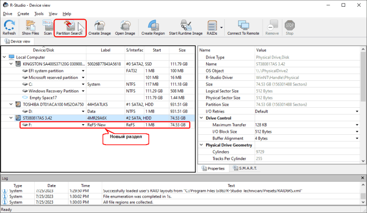
Task: Collapse Local Computer tree node
Action: click(x=5, y=57)
